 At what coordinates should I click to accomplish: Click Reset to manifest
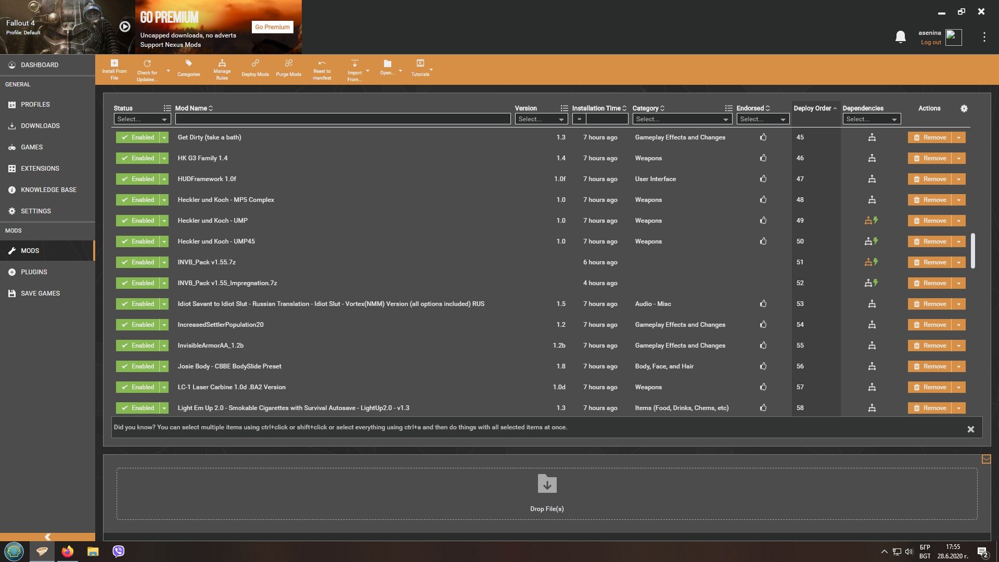(322, 70)
